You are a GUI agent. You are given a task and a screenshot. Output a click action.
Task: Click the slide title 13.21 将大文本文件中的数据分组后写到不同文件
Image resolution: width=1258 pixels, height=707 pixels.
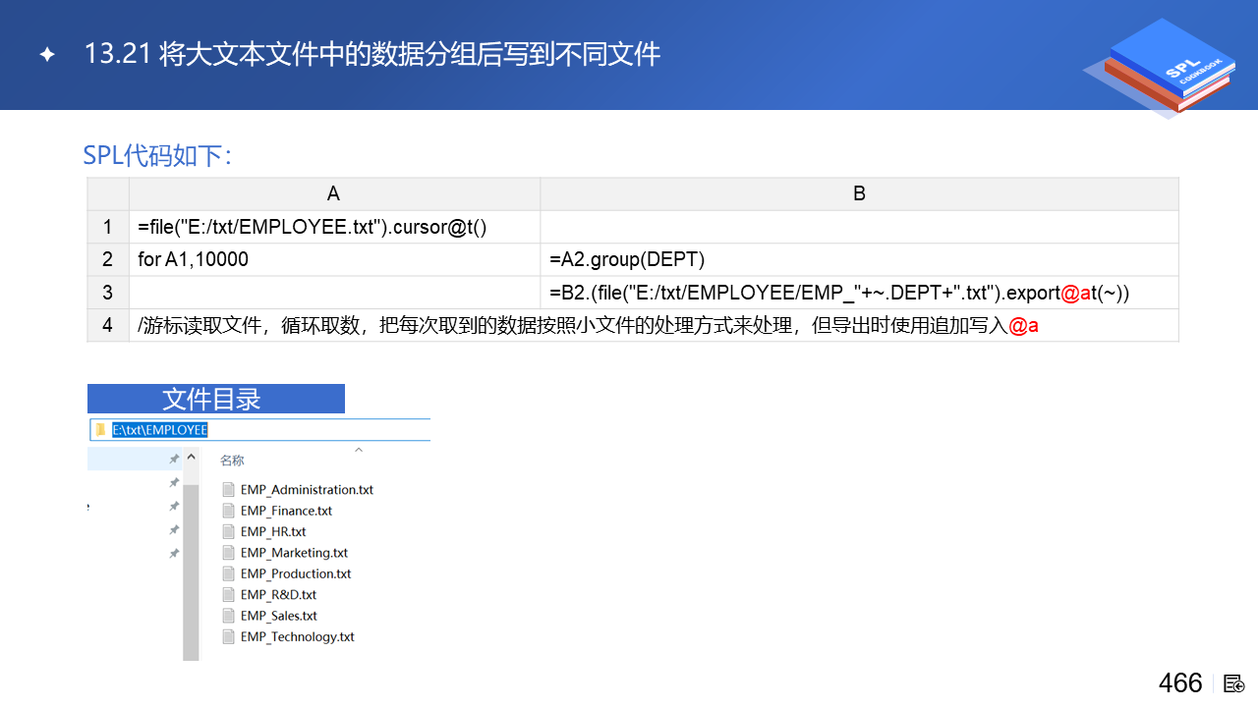coord(372,54)
